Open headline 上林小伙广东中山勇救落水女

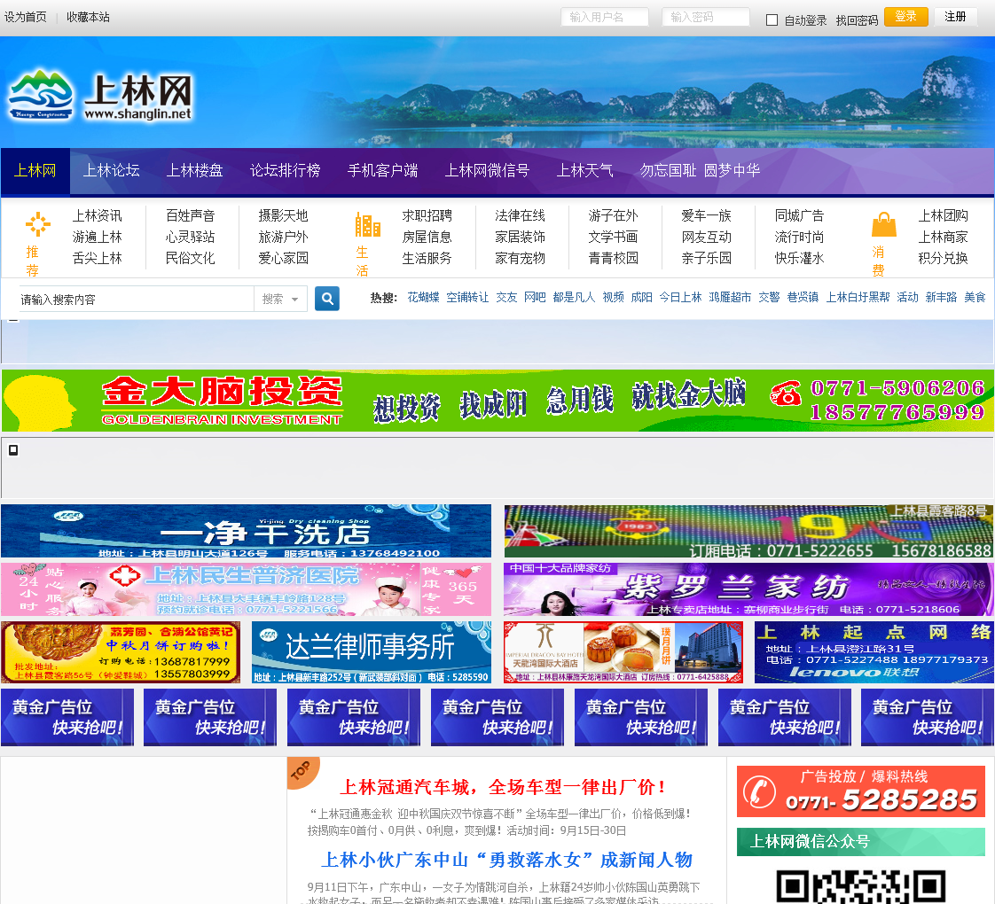pos(506,861)
